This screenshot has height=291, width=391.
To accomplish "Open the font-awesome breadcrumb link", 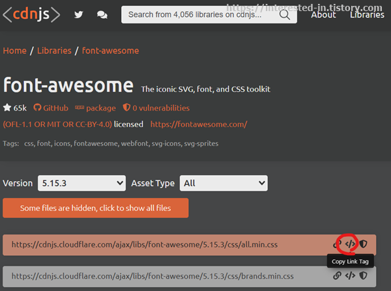I will [111, 51].
